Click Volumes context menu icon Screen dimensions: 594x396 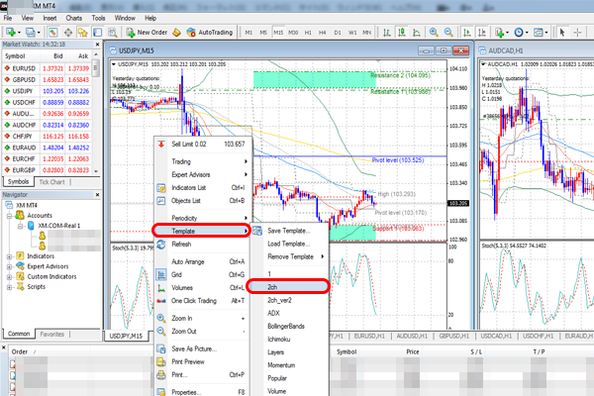pos(161,288)
